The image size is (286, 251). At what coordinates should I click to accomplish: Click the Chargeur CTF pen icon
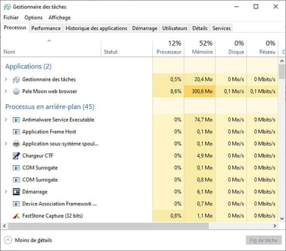[16, 155]
